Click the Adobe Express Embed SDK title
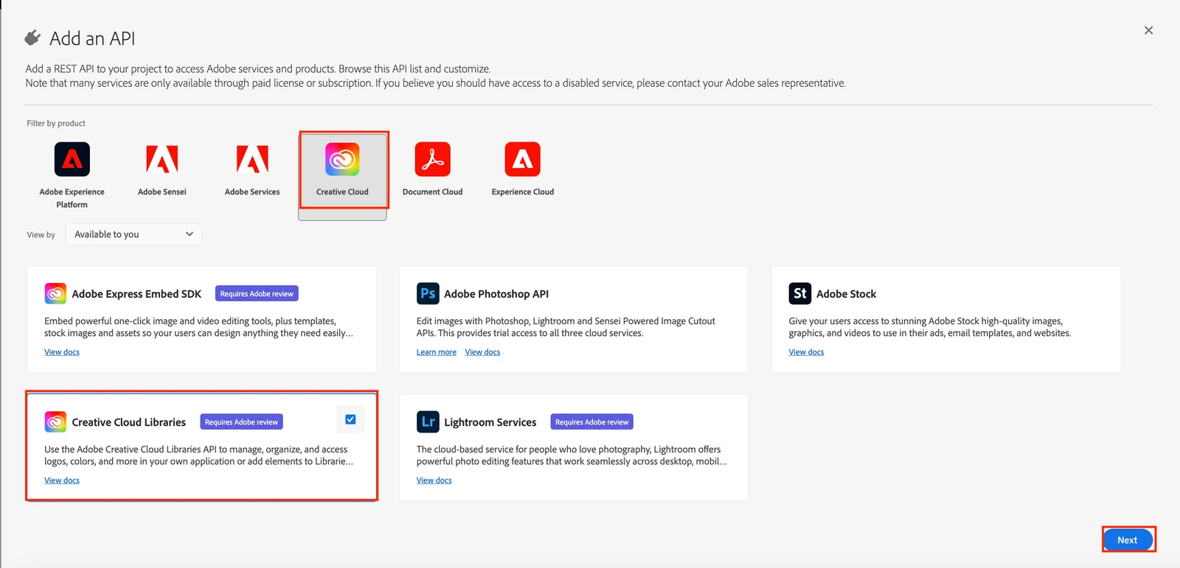Viewport: 1180px width, 568px height. 136,294
